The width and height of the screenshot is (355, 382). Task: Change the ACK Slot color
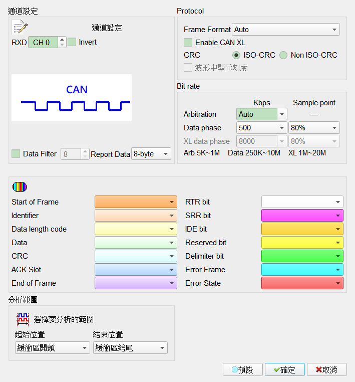coord(136,270)
